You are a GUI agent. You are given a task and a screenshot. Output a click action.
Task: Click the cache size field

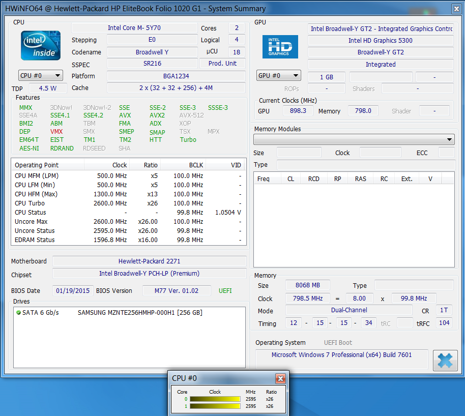(x=176, y=88)
